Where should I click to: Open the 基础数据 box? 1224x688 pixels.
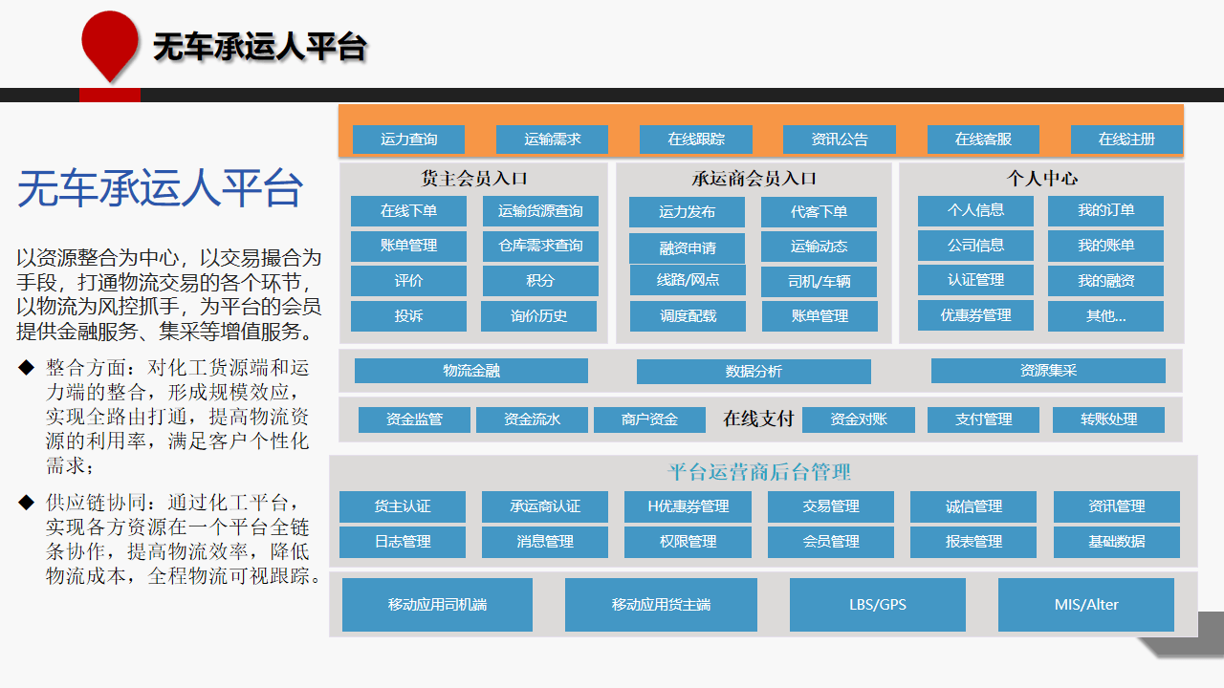point(1117,542)
